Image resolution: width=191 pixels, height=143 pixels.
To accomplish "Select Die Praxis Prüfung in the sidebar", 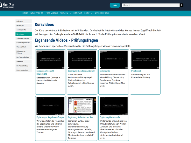I will (x=24, y=66).
